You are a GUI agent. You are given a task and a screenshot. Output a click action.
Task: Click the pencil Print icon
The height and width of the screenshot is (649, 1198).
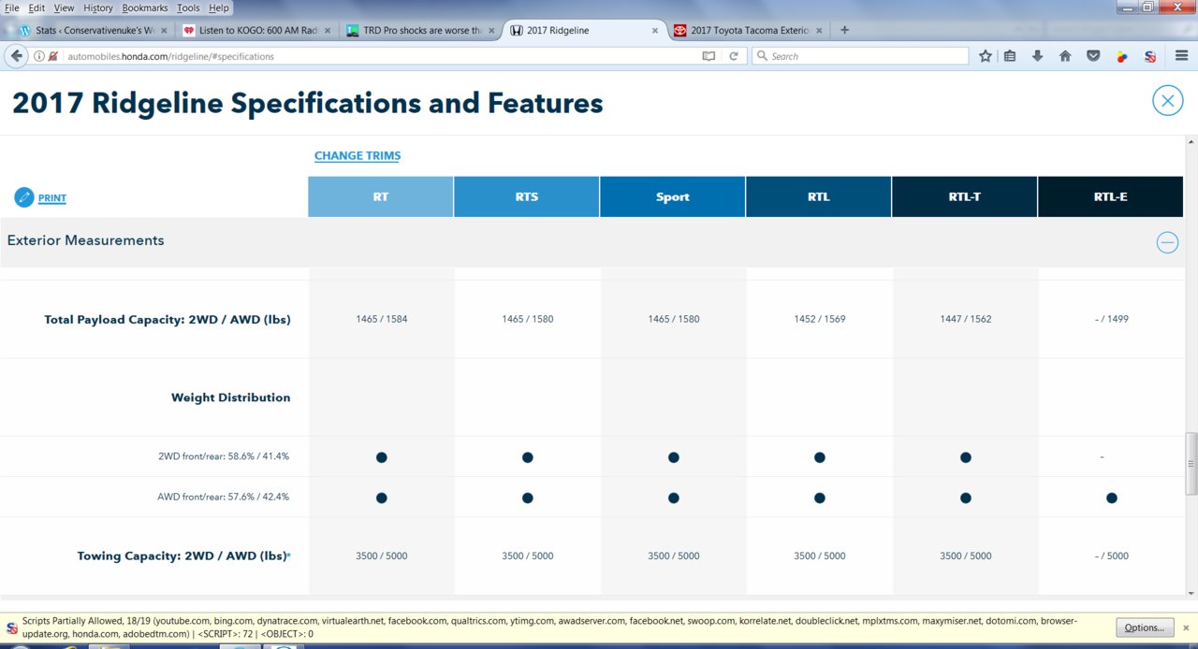coord(24,197)
